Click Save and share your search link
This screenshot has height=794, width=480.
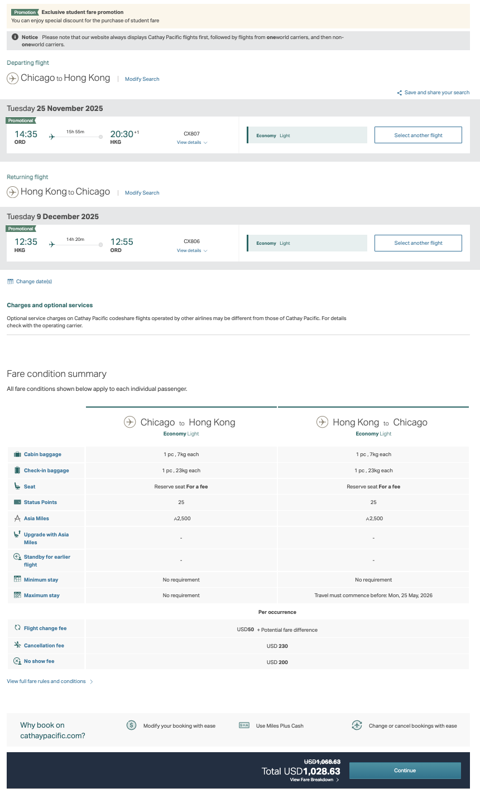[x=436, y=93]
